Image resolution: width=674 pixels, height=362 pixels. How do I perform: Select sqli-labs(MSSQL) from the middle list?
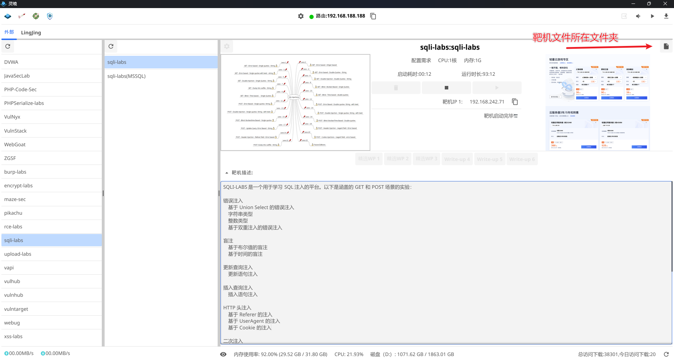[x=126, y=76]
